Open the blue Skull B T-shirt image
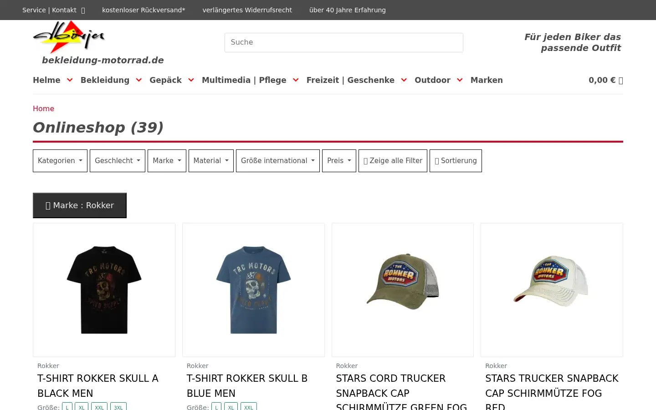 tap(253, 290)
